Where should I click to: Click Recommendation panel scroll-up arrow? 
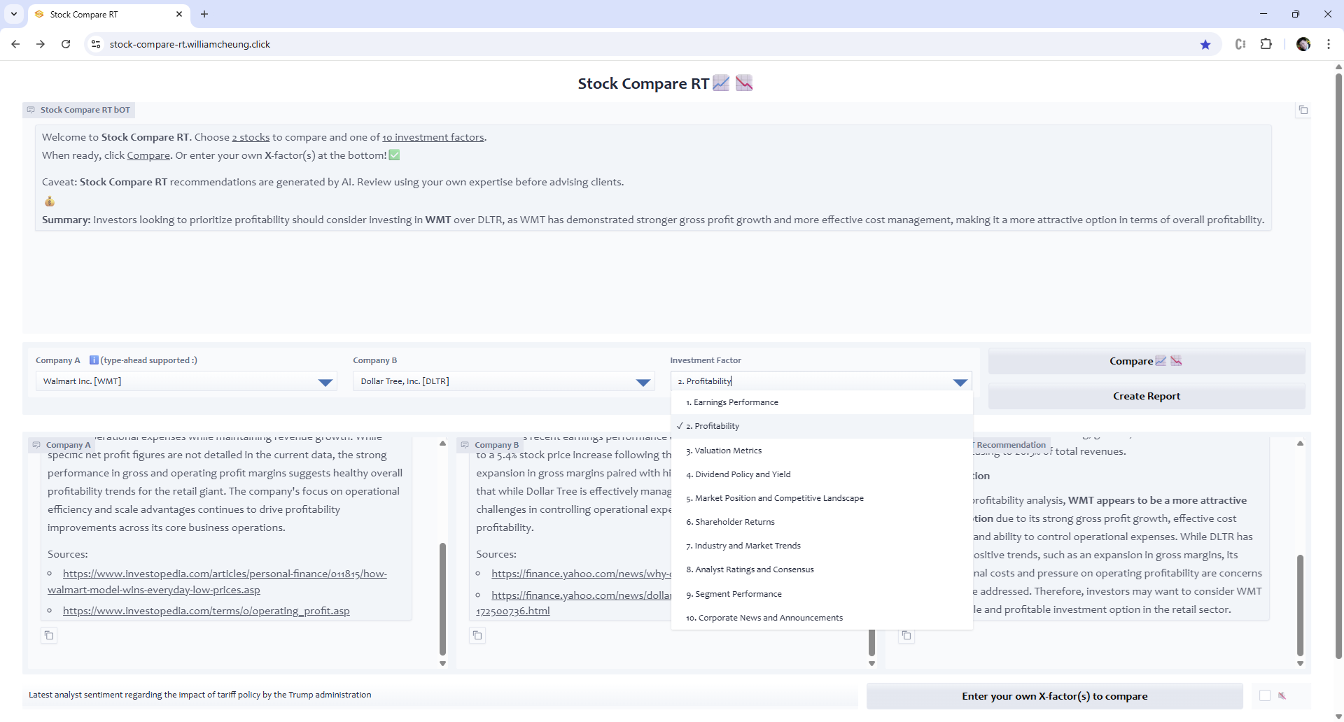1300,444
